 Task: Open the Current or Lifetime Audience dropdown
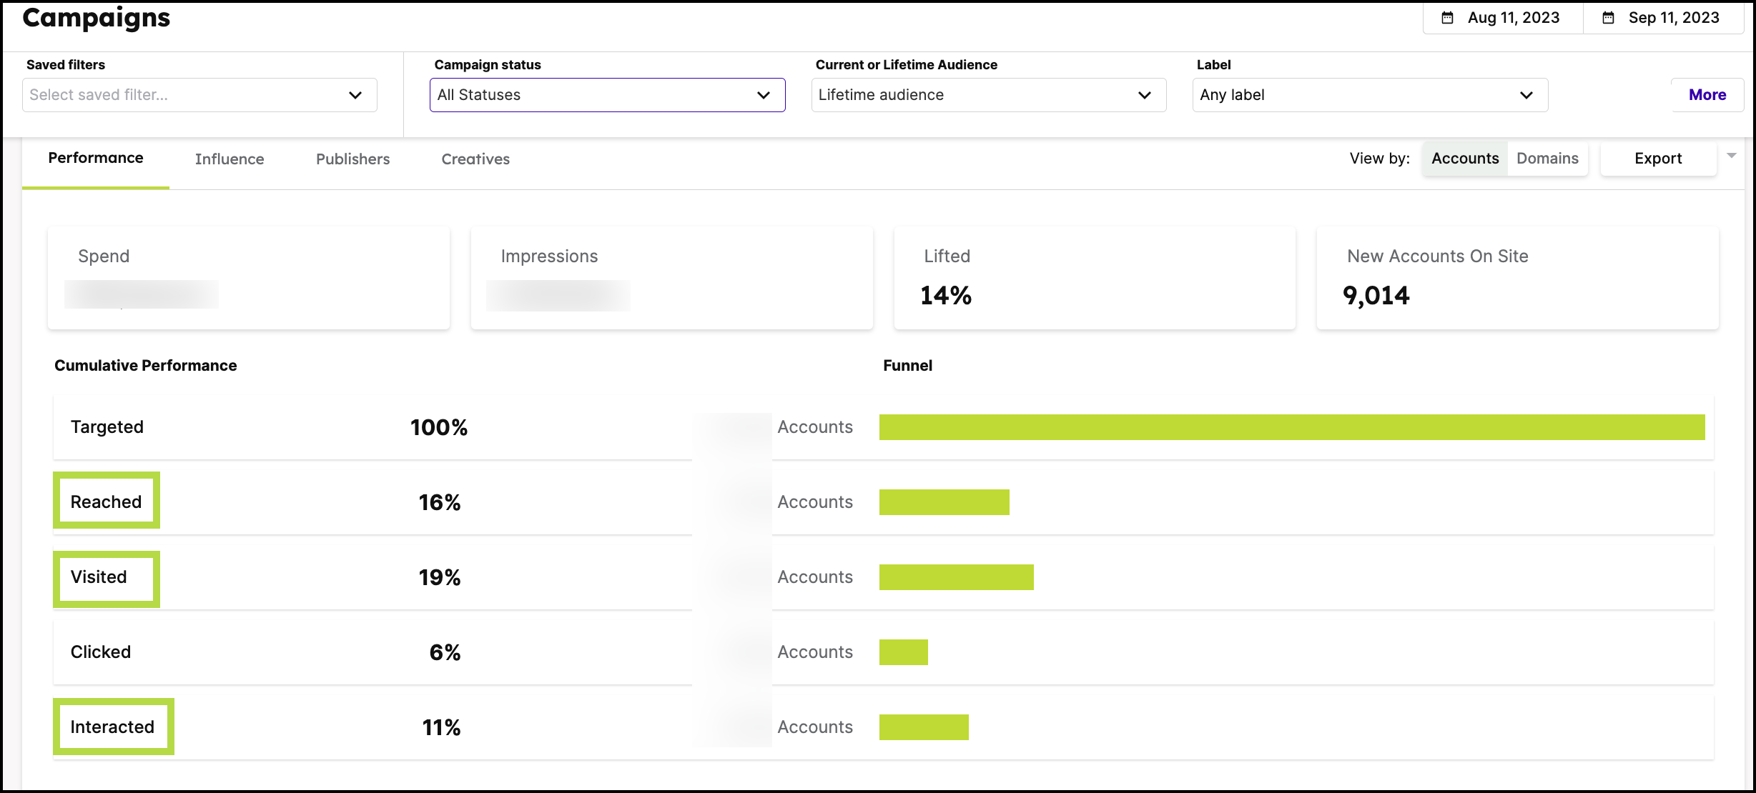click(988, 94)
